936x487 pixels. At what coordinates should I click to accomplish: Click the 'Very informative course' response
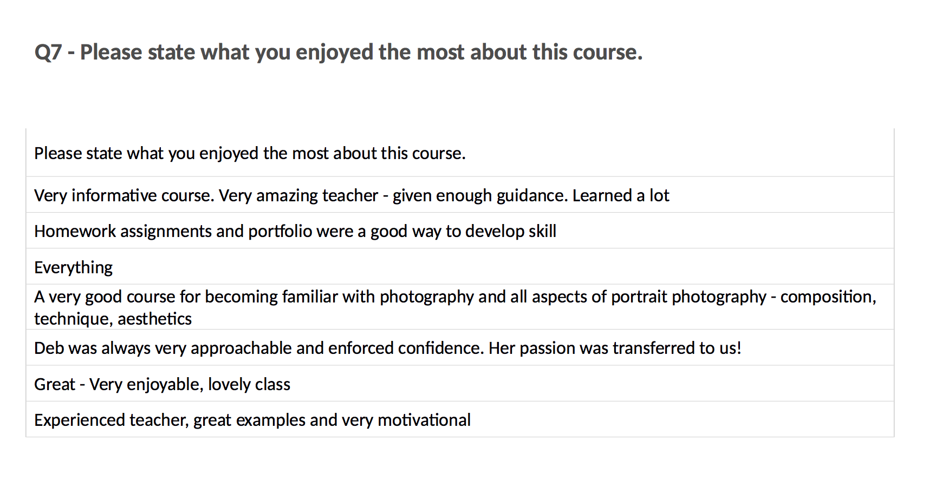point(352,195)
